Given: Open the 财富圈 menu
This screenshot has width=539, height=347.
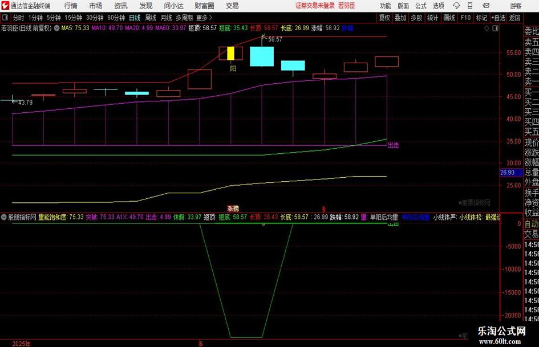Looking at the screenshot, I should (x=204, y=6).
